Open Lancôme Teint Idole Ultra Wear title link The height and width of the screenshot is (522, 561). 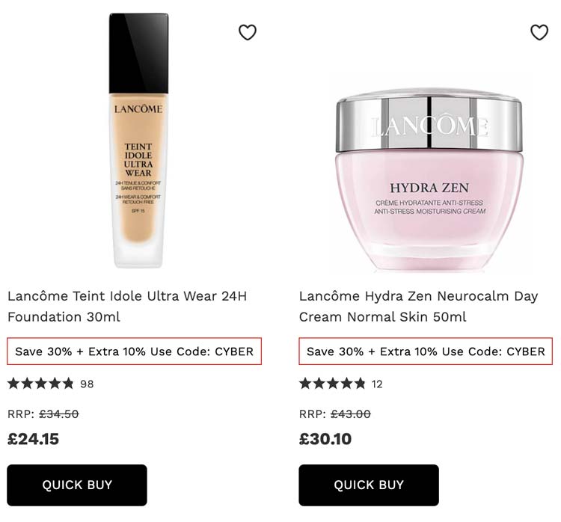pos(127,307)
